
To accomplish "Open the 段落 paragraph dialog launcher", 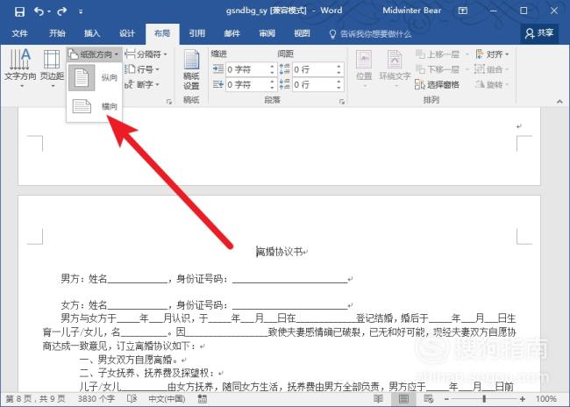I will pos(342,102).
